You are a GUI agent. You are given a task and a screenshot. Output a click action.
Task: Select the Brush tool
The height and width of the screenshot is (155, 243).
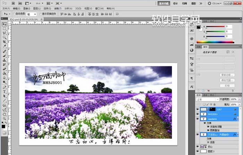click(4, 56)
